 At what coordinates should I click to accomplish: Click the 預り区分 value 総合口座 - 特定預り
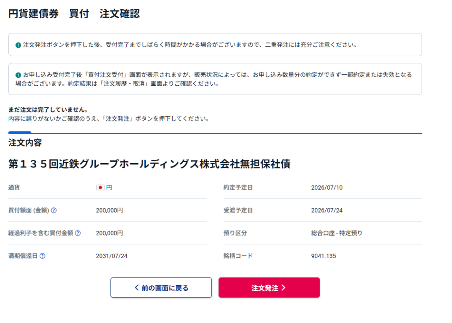click(337, 233)
